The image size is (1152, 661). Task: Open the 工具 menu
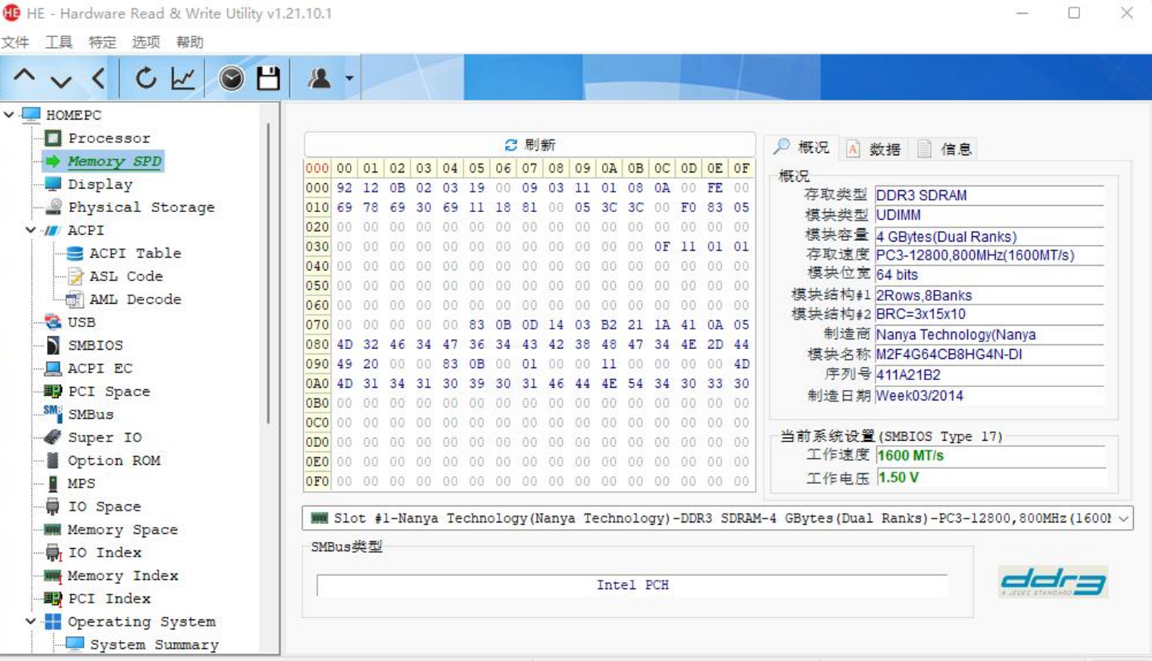(x=57, y=42)
